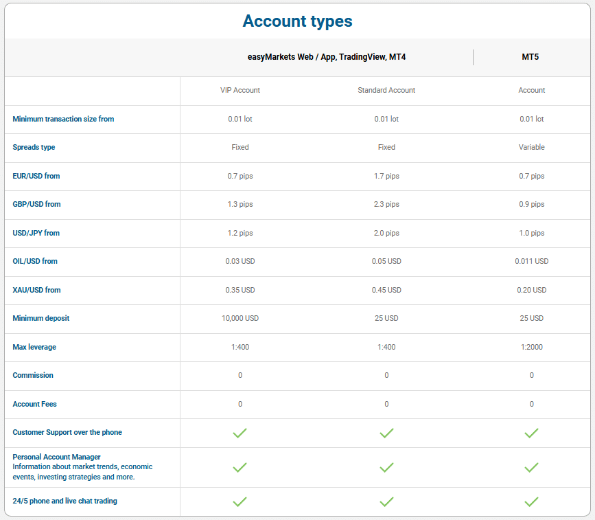Image resolution: width=595 pixels, height=520 pixels.
Task: Click the 24/5 phone trading checkmark for VIP Account
Action: (240, 501)
